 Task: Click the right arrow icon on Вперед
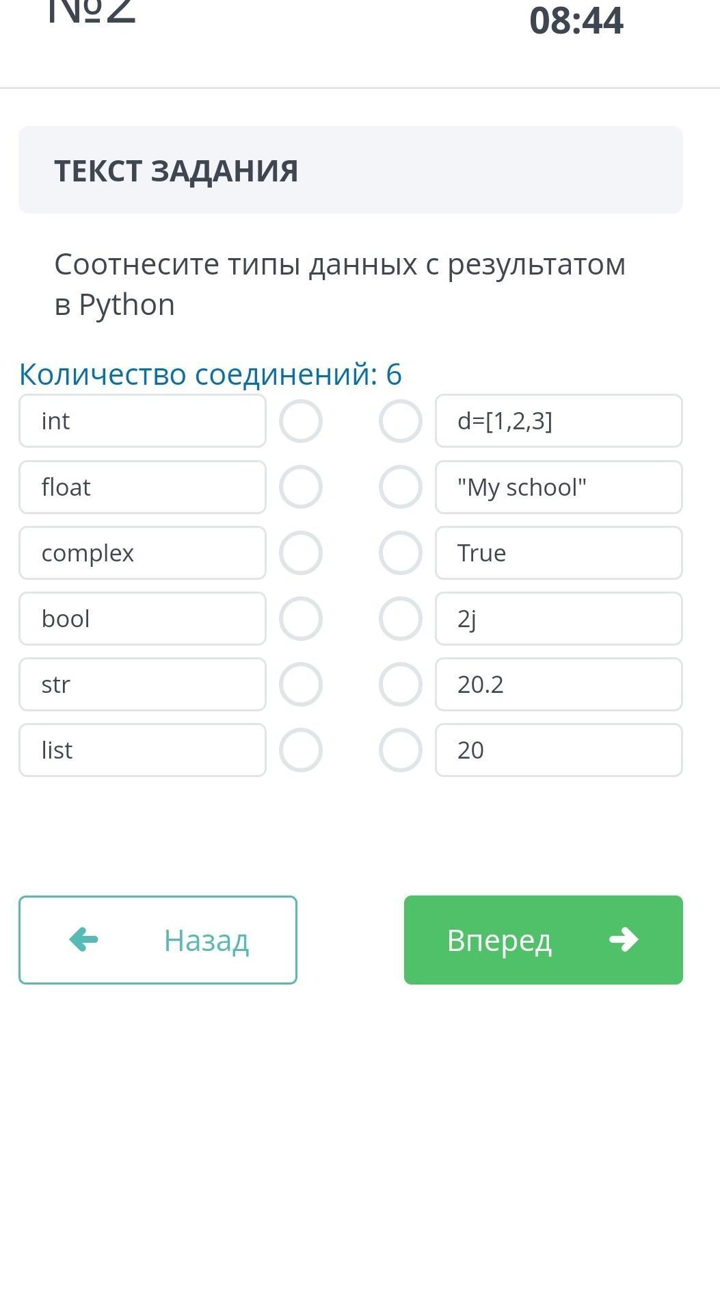(x=624, y=939)
